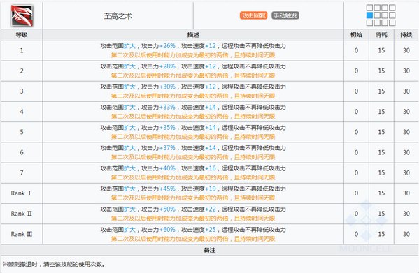The width and height of the screenshot is (419, 273).
Task: Click the red dragon skill icon
Action: coord(22,16)
